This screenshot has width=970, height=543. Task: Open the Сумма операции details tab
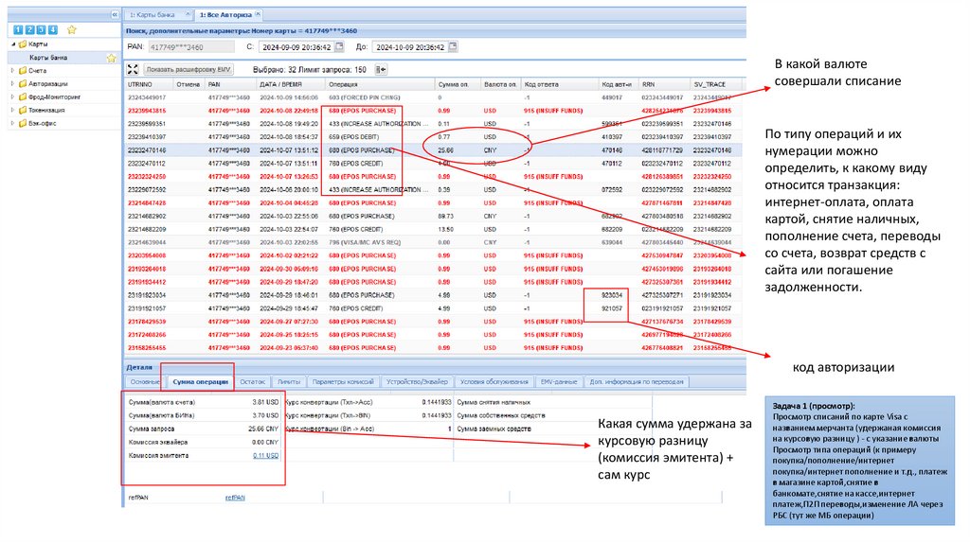200,382
